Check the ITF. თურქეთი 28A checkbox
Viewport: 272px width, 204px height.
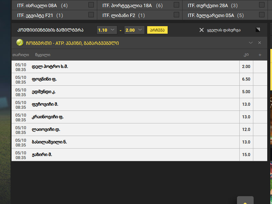(x=262, y=5)
